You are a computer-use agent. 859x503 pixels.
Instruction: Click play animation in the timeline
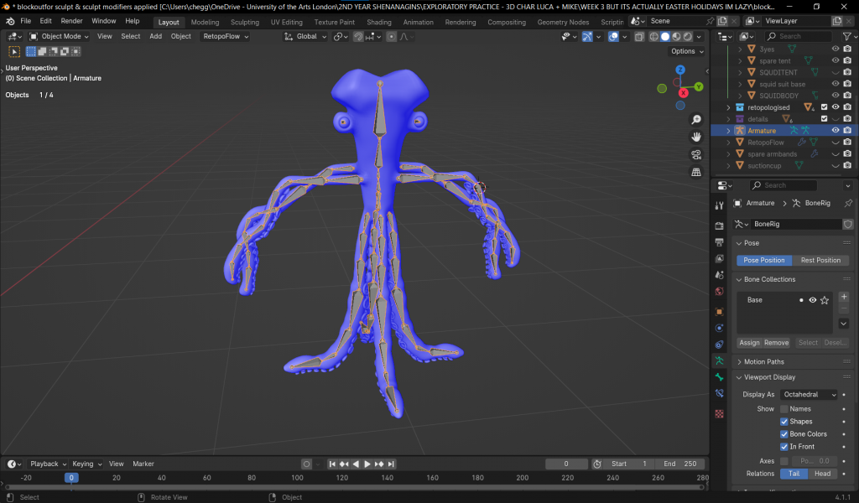(367, 464)
